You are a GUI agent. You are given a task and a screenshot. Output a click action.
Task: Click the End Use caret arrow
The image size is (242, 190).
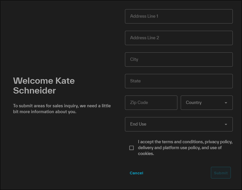click(x=226, y=124)
